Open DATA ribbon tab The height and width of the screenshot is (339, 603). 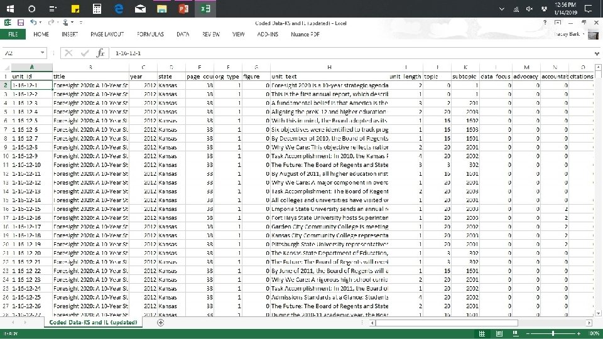point(183,34)
